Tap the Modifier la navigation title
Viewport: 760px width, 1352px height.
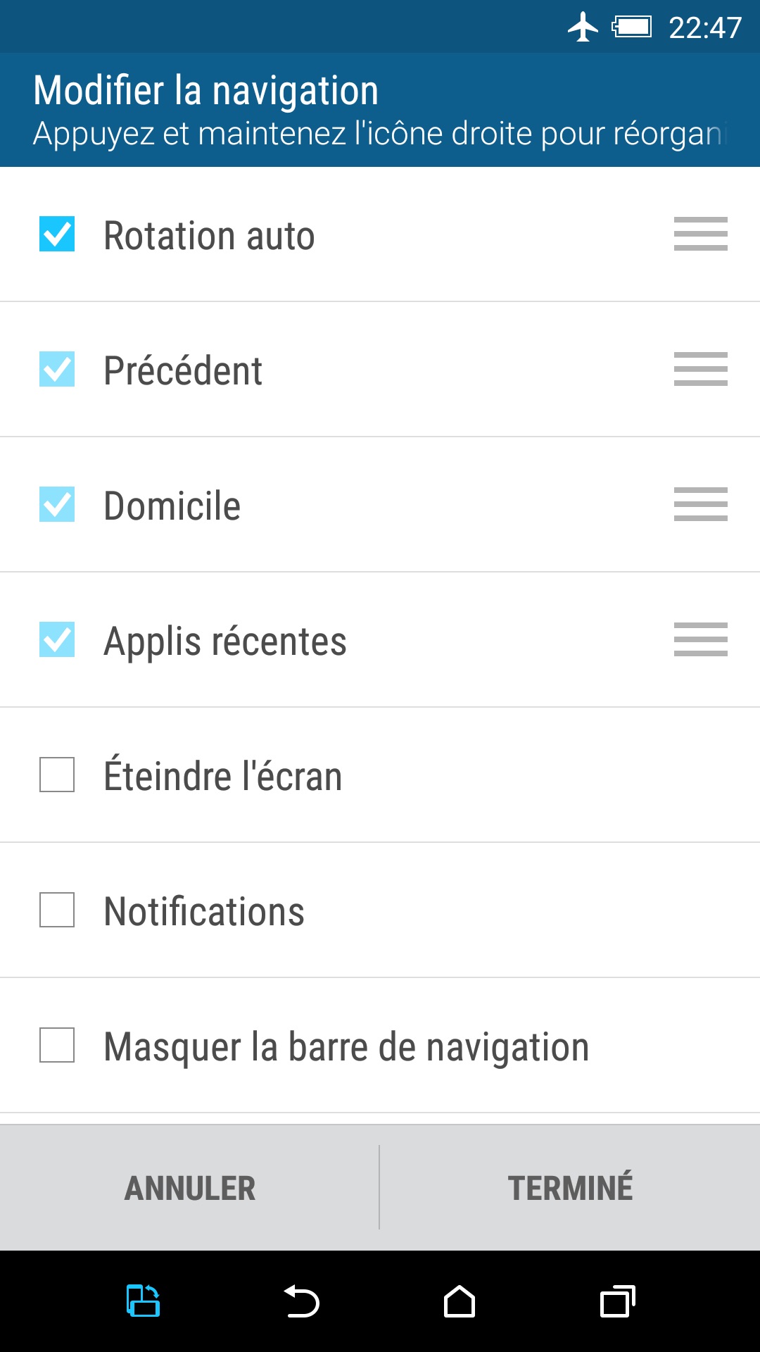click(206, 91)
